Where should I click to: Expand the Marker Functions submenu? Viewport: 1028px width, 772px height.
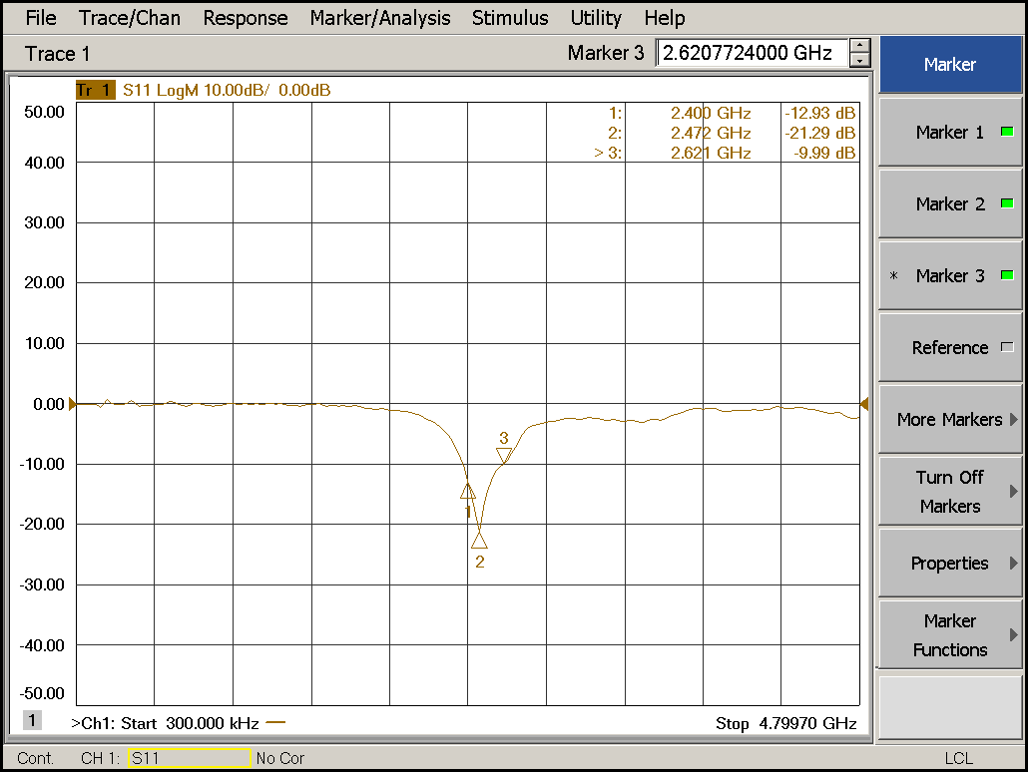tap(950, 635)
